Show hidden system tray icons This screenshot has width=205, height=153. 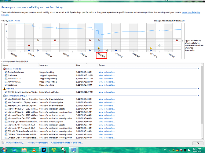coord(170,150)
